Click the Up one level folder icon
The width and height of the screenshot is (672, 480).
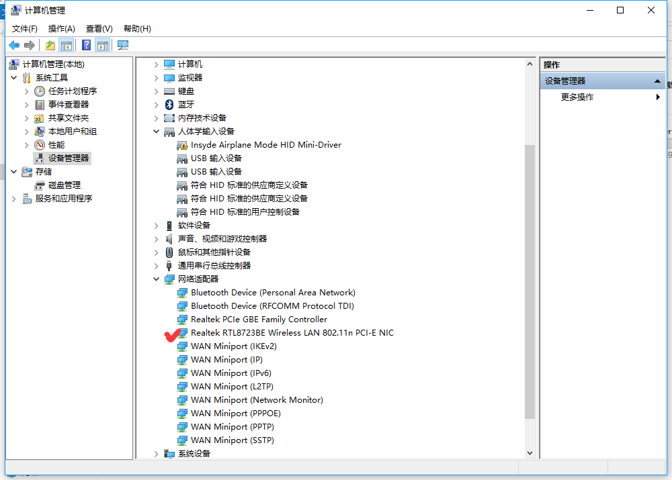tap(50, 45)
